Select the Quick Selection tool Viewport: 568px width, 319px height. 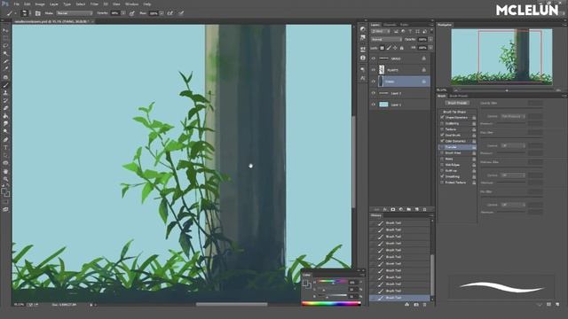point(5,53)
